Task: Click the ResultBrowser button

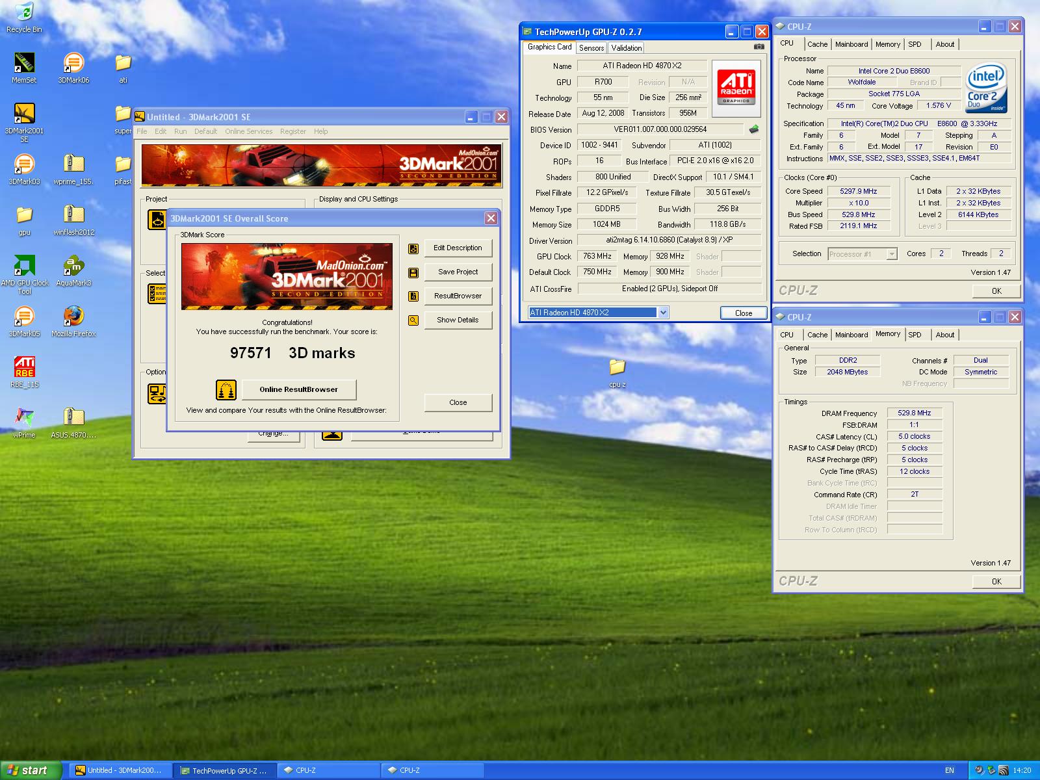Action: click(458, 296)
